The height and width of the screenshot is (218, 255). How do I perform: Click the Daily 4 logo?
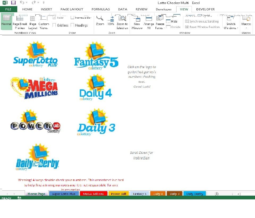pos(96,87)
